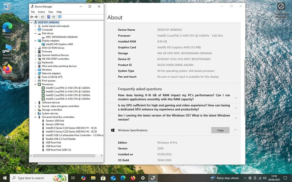Select Realtek USB 2.0 Card Reader
This screenshot has width=292, height=182.
pos(61,139)
